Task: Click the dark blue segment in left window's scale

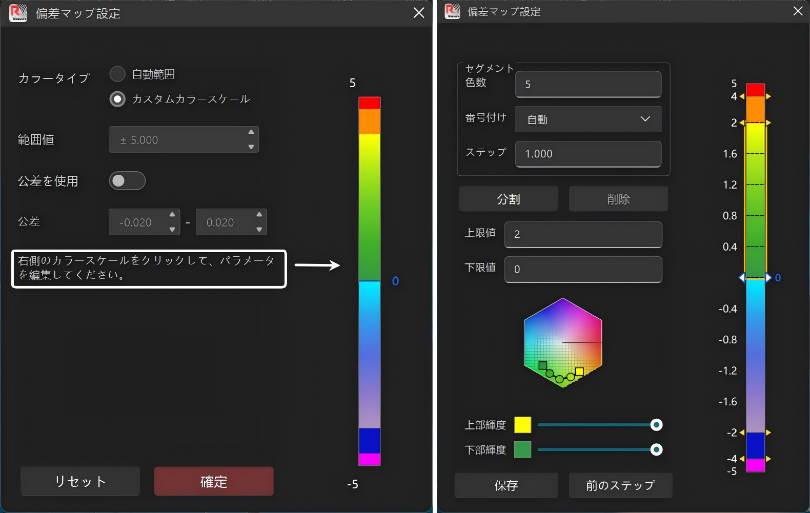Action: point(370,441)
